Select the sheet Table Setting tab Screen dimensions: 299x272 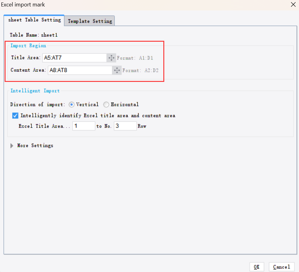34,20
